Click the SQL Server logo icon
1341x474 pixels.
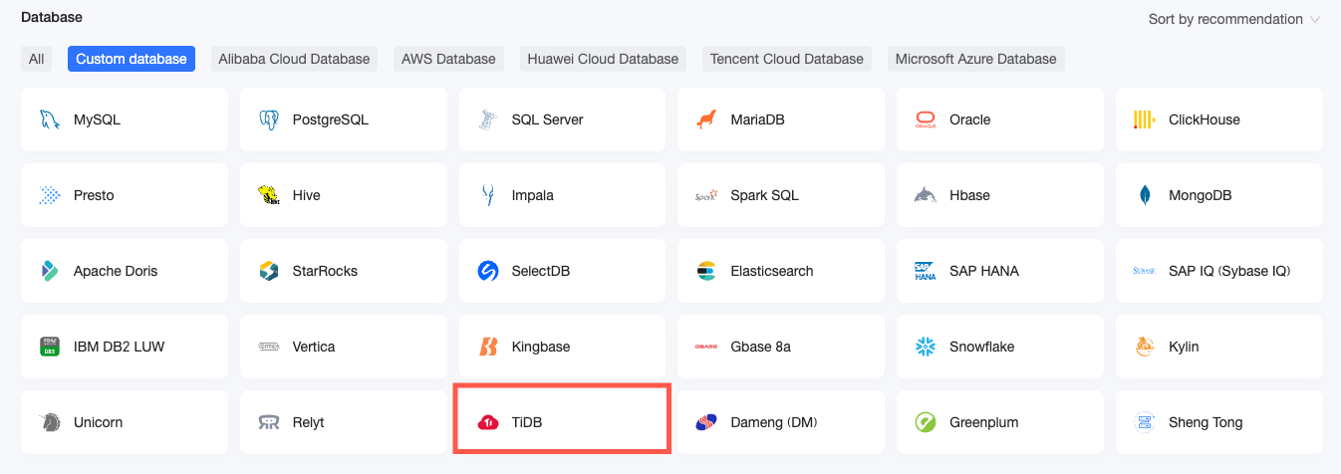coord(487,119)
